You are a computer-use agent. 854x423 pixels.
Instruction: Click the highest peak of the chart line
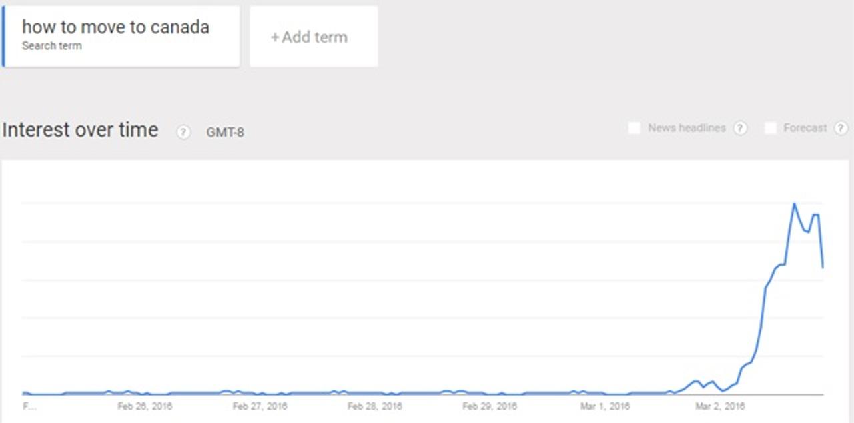[x=794, y=204]
